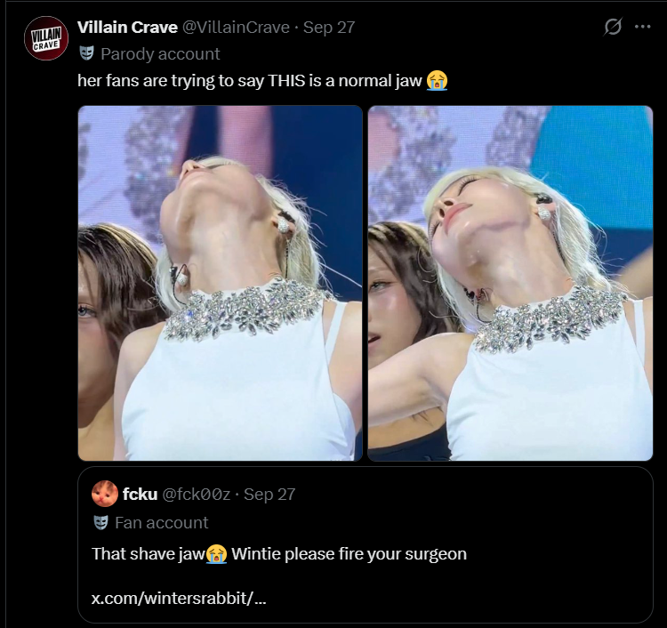The image size is (667, 628).
Task: Click the Fan account mask icon
Action: [x=100, y=522]
